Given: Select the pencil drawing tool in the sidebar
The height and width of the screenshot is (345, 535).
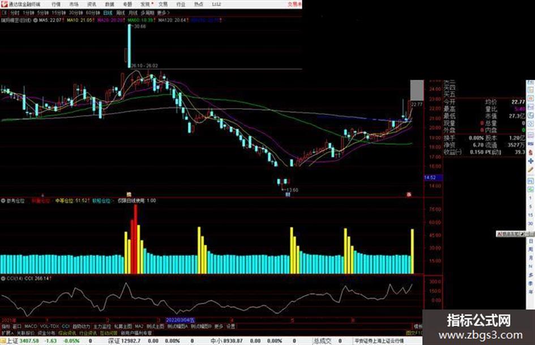Looking at the screenshot, I should 531,170.
